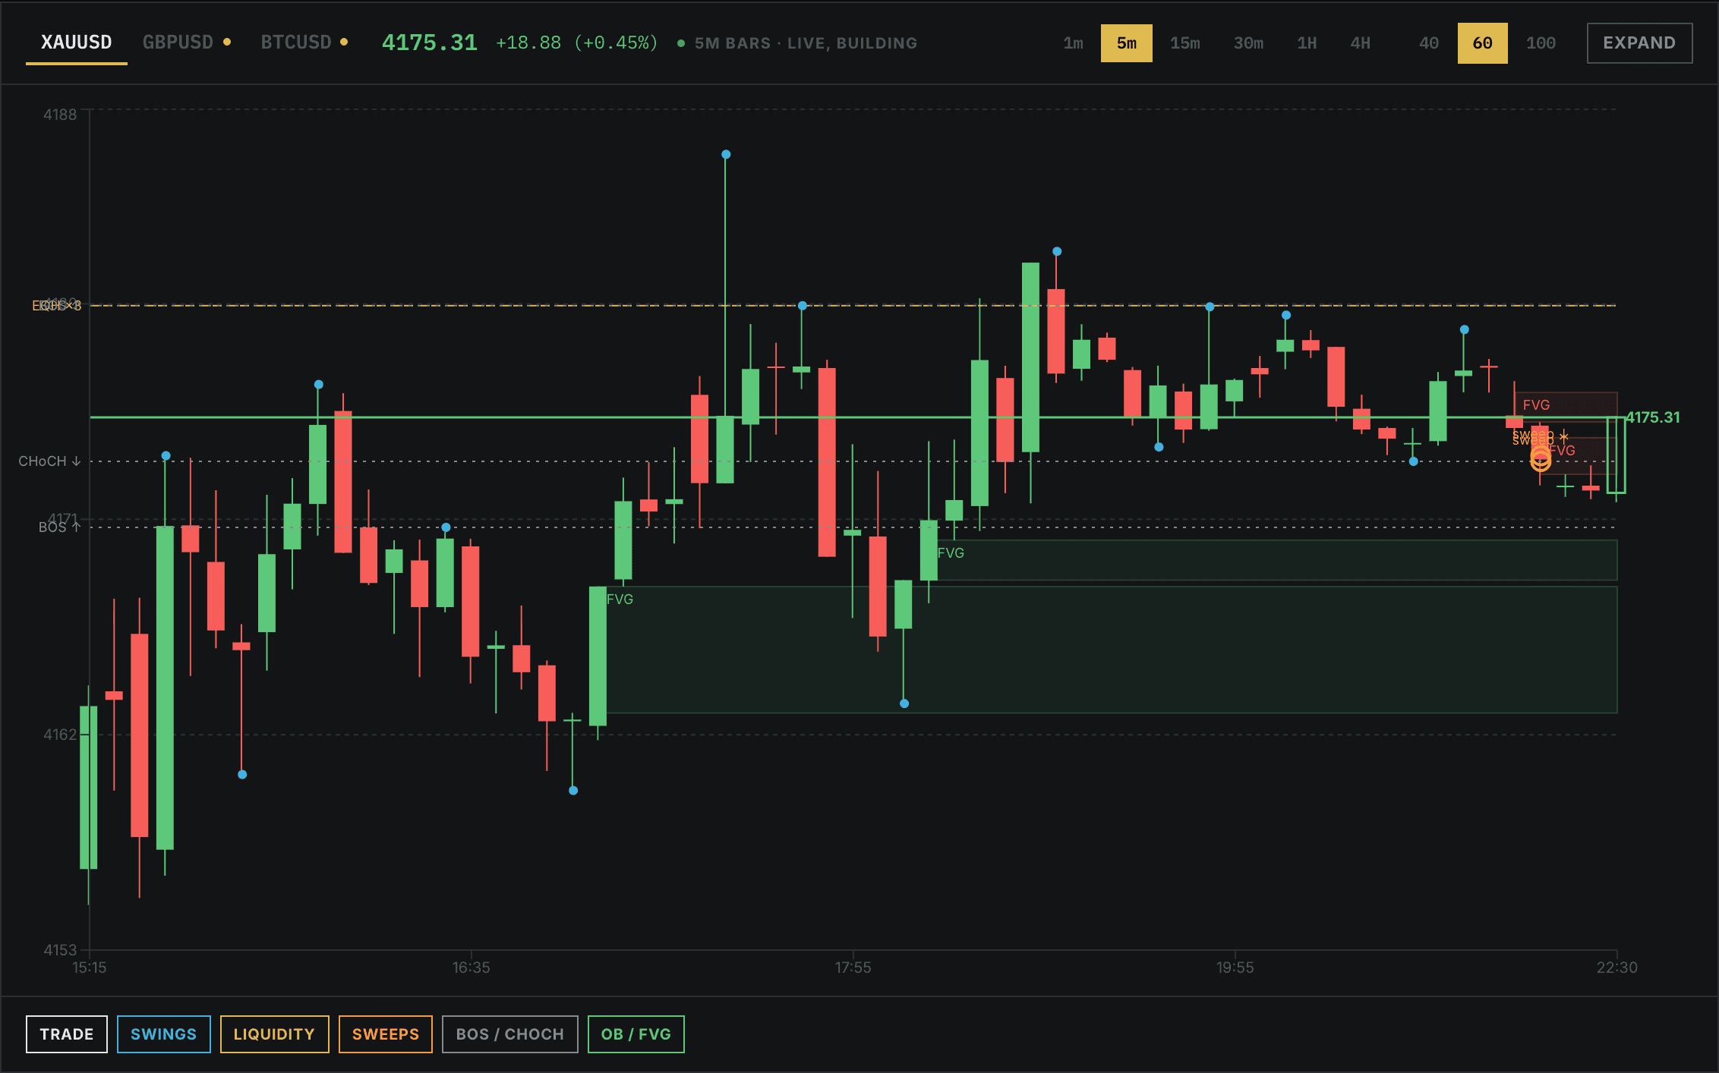Click the 4188 price axis label
The image size is (1719, 1073).
coord(60,115)
